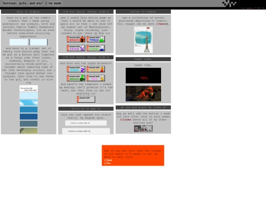
Task: Click the blank 'viewed with' template button
Action: pos(86,99)
